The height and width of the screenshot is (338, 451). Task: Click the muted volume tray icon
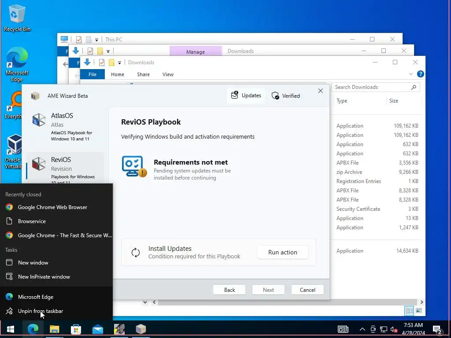point(394,329)
